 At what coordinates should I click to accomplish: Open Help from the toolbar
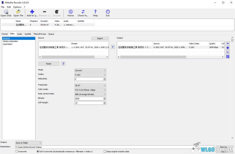[95, 13]
